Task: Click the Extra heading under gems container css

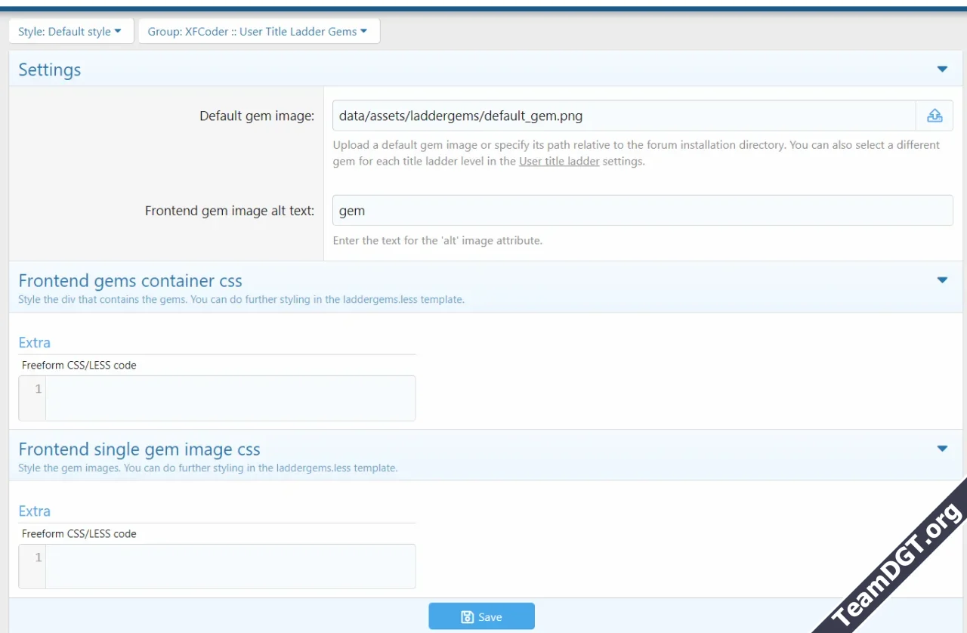Action: pyautogui.click(x=35, y=342)
